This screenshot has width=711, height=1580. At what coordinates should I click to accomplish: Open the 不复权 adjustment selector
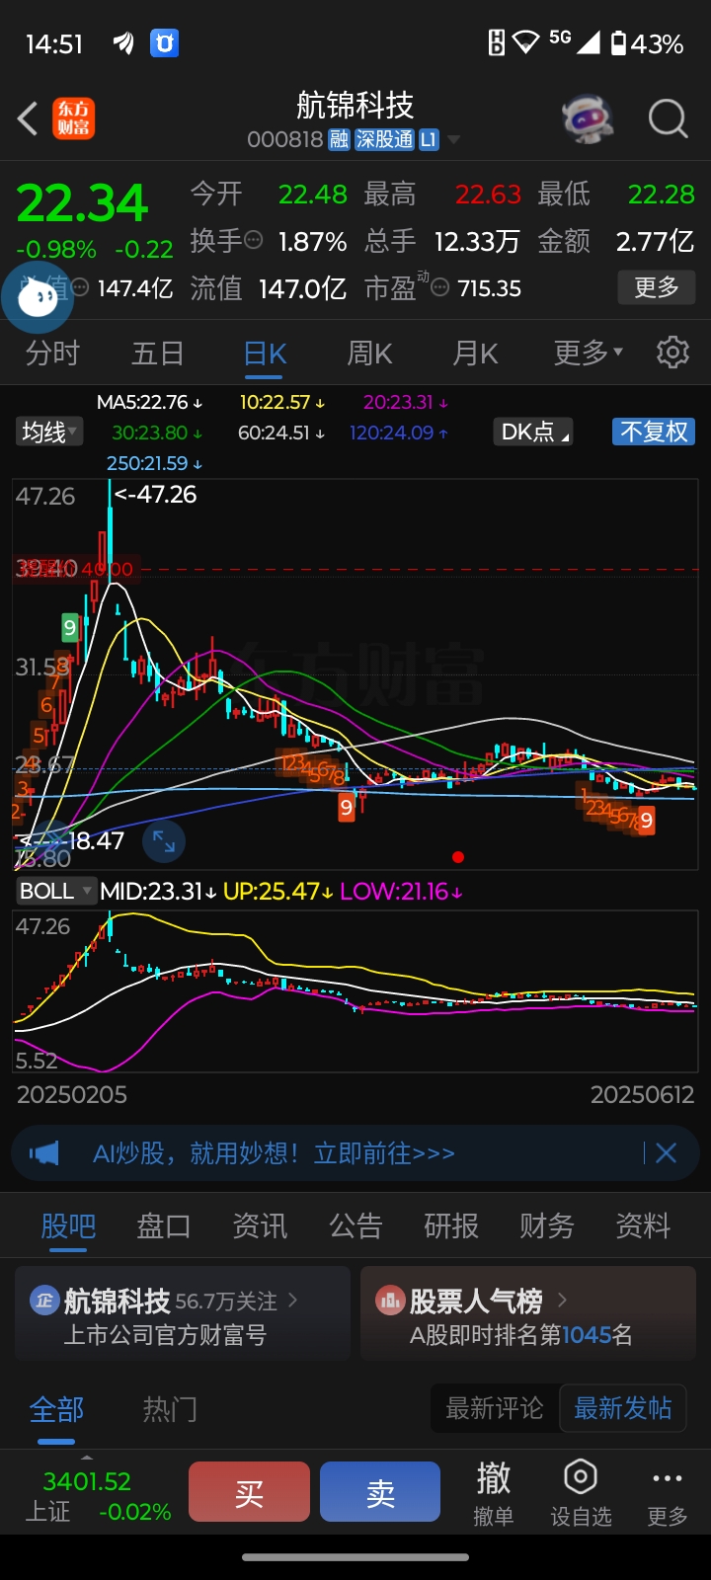point(654,432)
